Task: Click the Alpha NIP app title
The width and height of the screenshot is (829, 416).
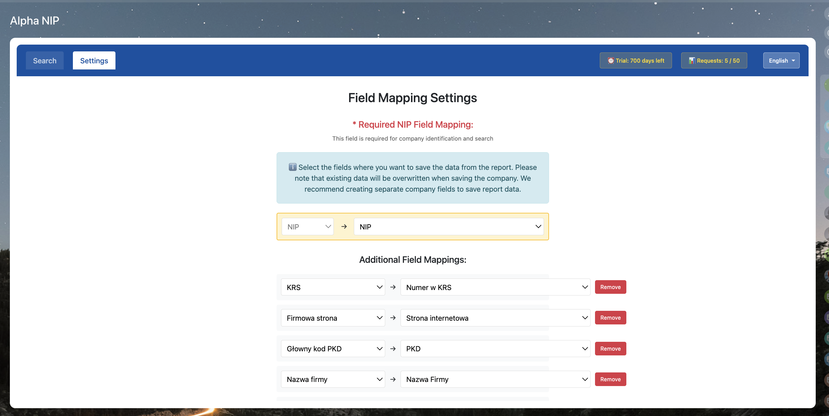Action: 35,21
